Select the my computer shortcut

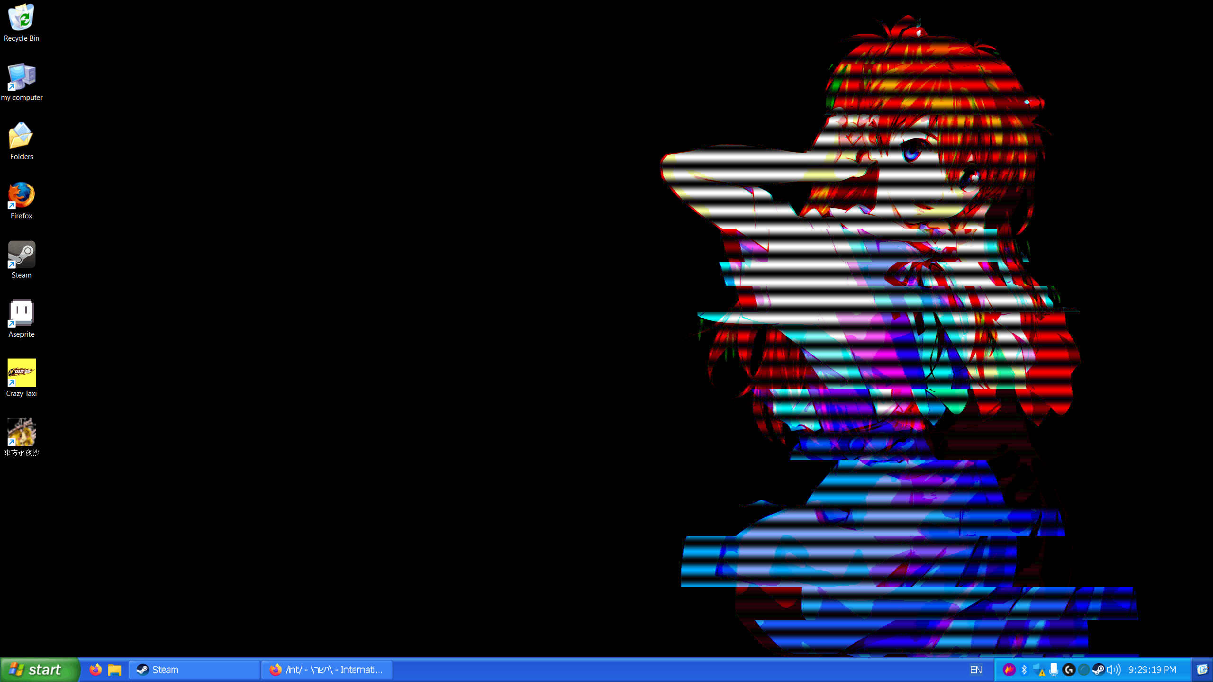pos(21,81)
